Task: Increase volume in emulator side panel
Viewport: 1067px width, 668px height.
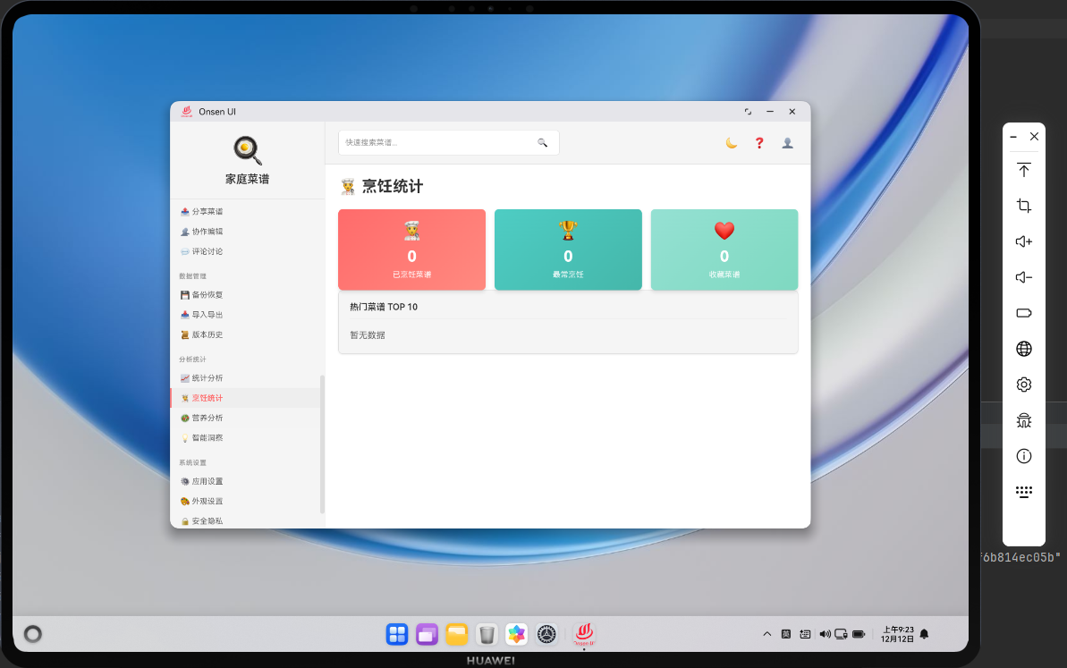Action: click(x=1024, y=241)
